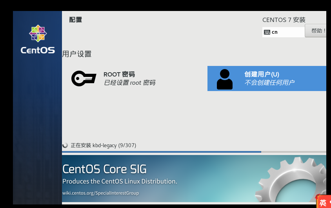
Task: Open 创建用户(U) option
Action: click(x=267, y=78)
